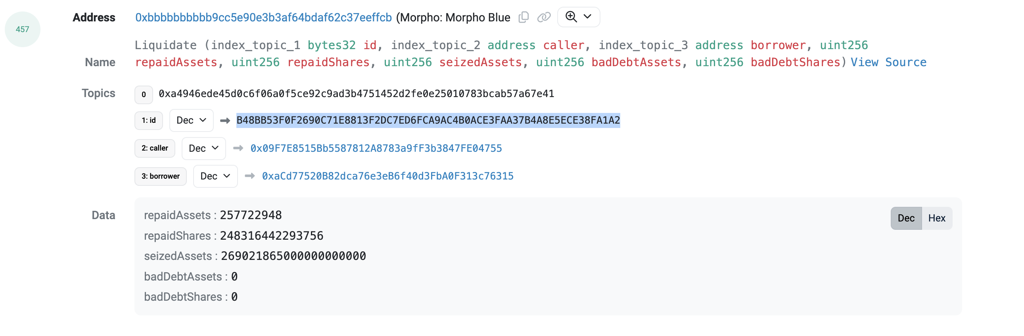The image size is (1024, 336).
Task: Open the 0xbbbbbbbbbbb9cc5e contract address link
Action: tap(263, 17)
